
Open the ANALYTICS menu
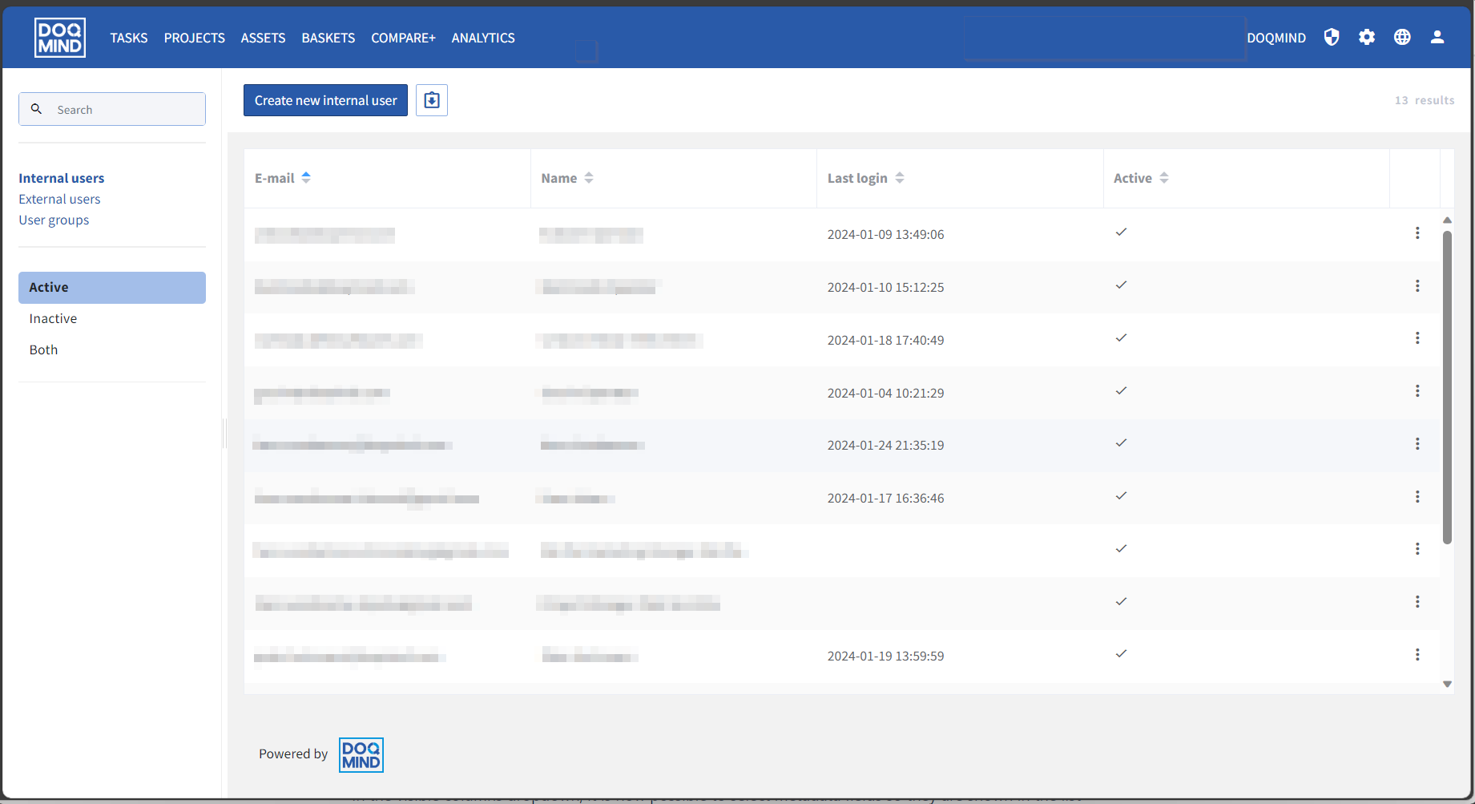tap(483, 38)
